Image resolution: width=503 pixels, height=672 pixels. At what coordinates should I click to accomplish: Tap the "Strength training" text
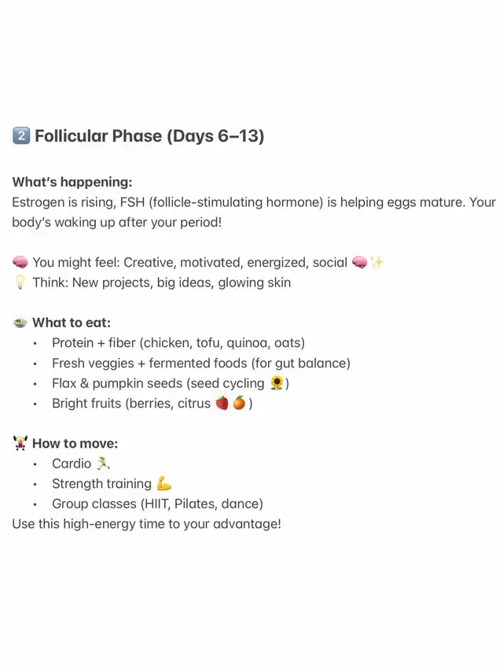click(x=101, y=484)
